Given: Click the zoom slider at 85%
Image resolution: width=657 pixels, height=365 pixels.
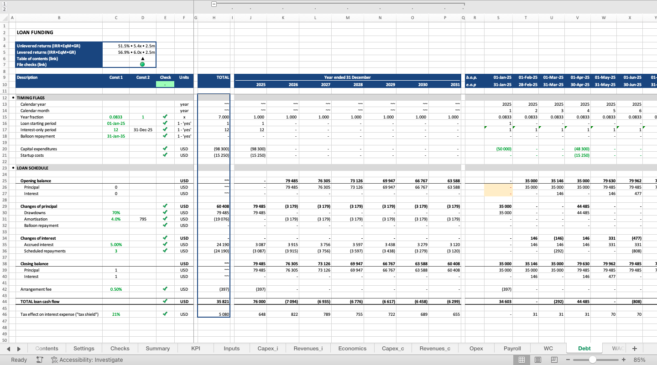Looking at the screenshot, I should pyautogui.click(x=593, y=360).
